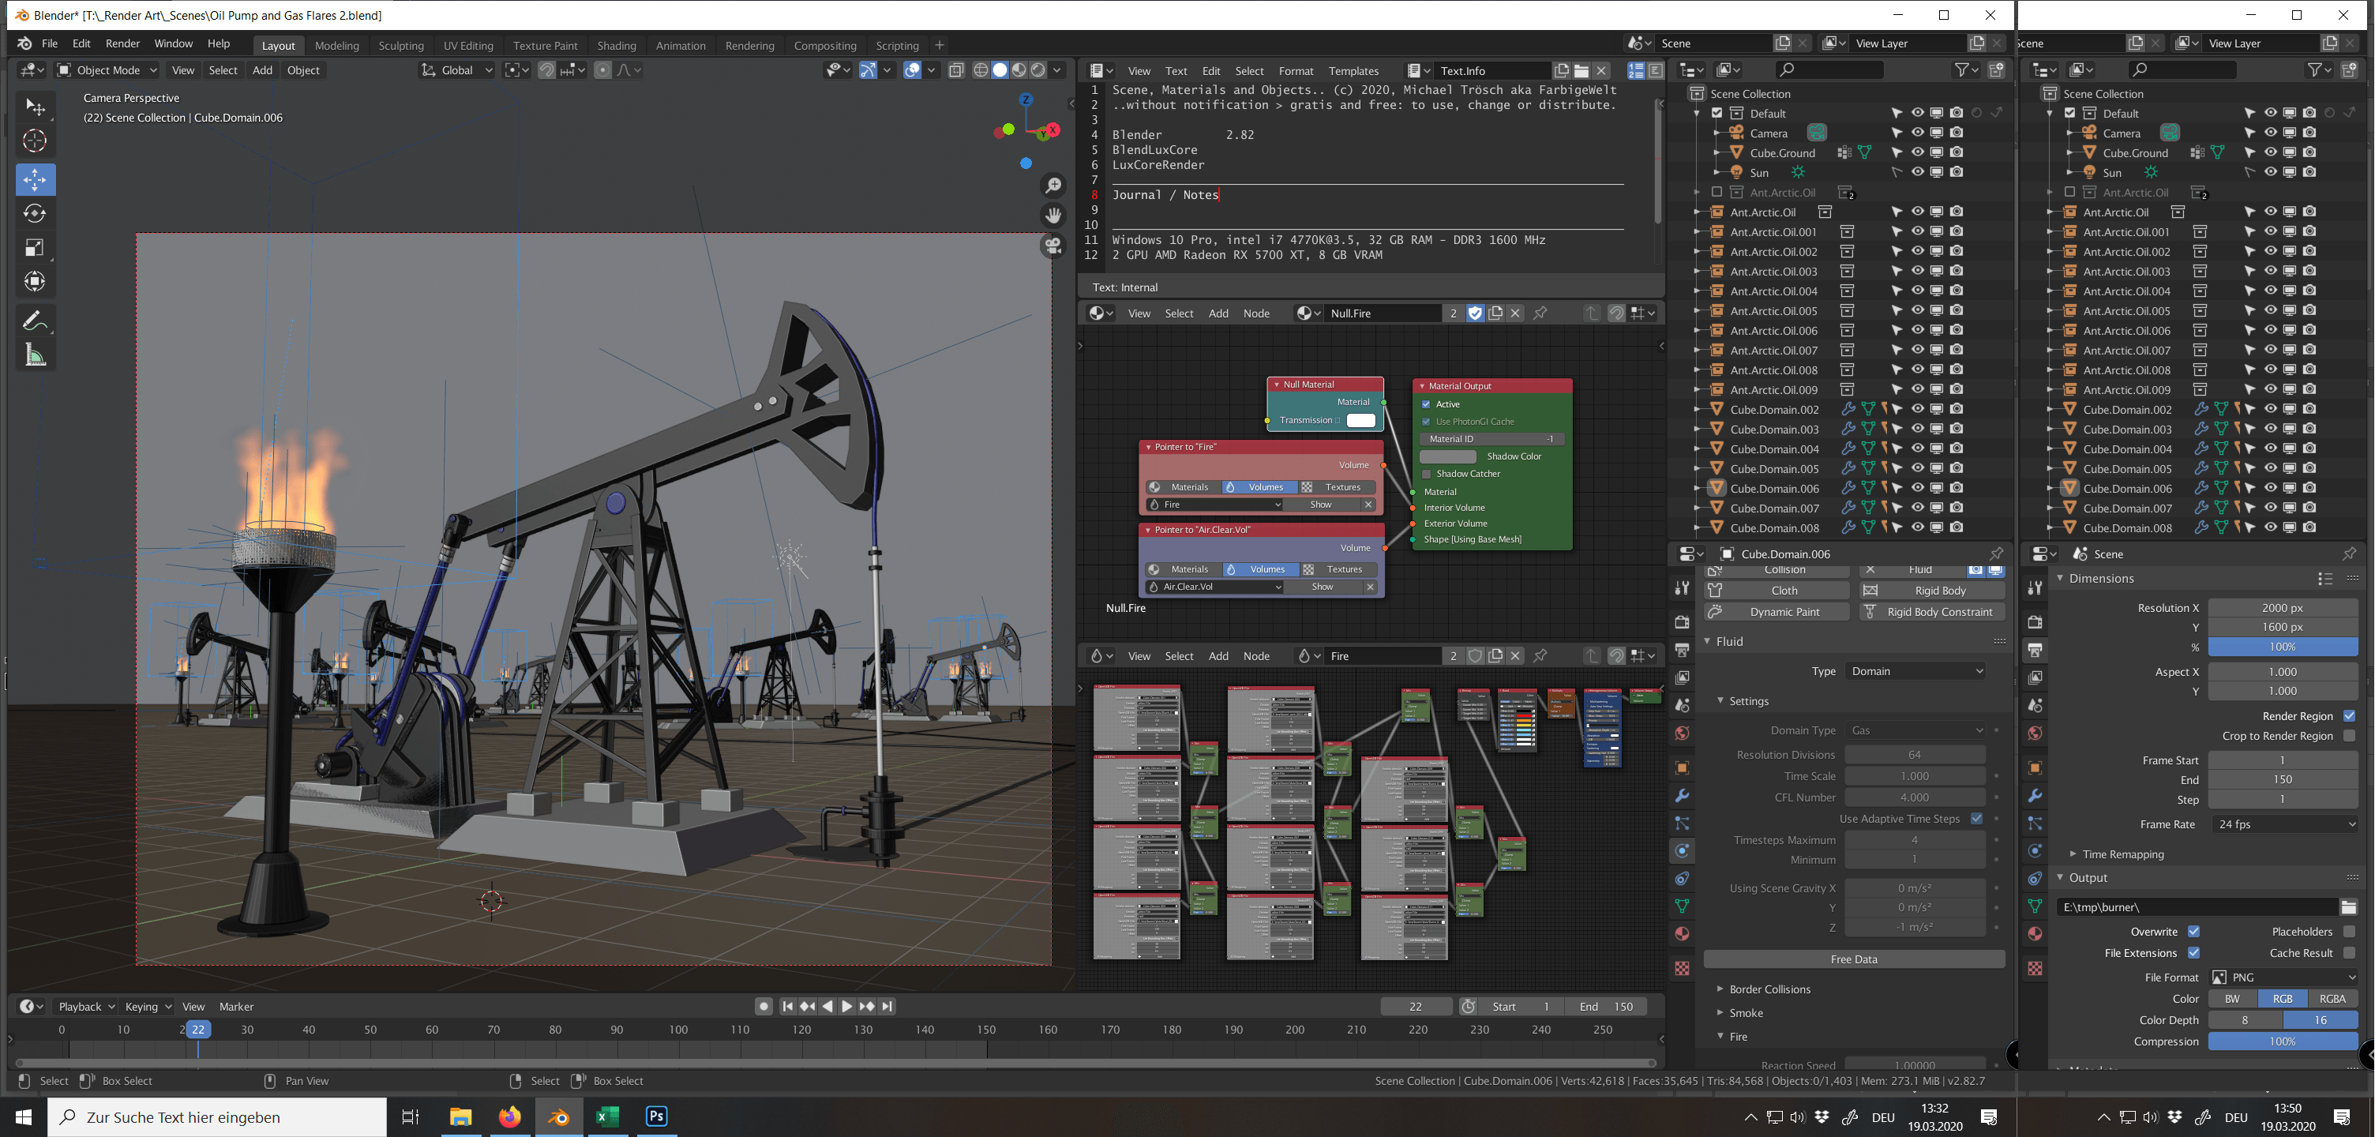The height and width of the screenshot is (1137, 2375).
Task: Open the Physics properties tab icon
Action: (1683, 850)
